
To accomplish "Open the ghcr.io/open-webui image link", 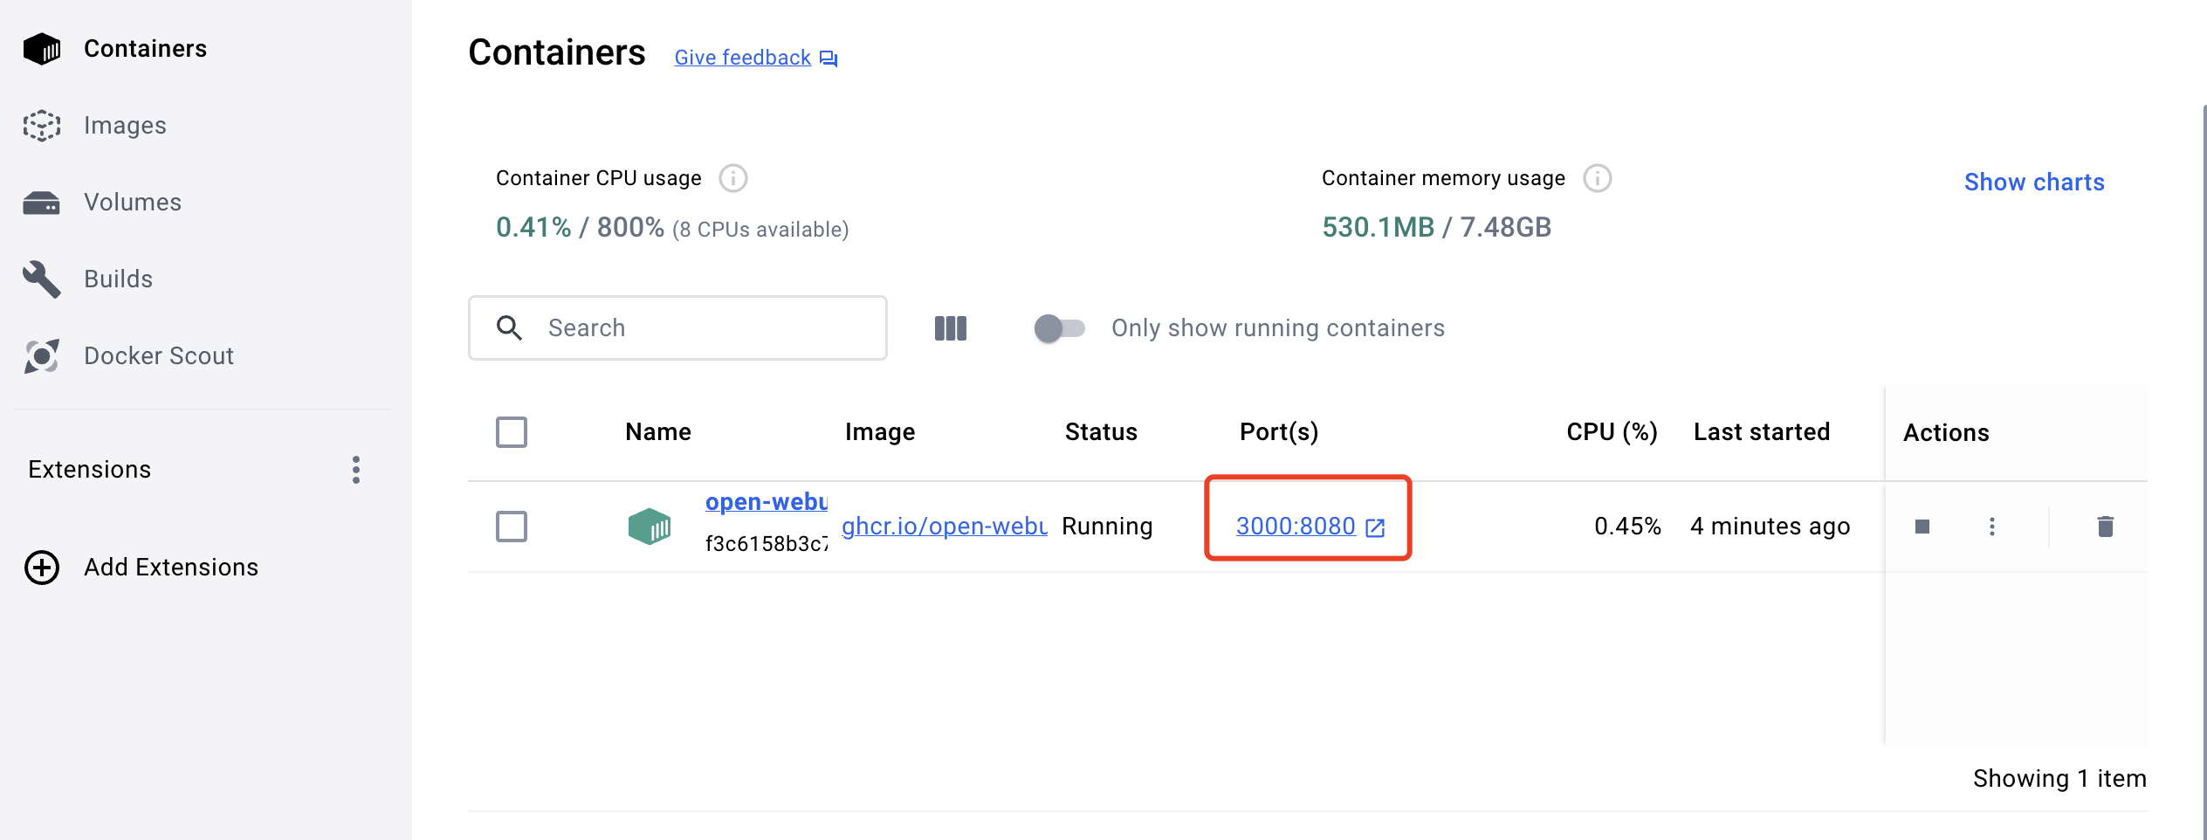I will 945,527.
